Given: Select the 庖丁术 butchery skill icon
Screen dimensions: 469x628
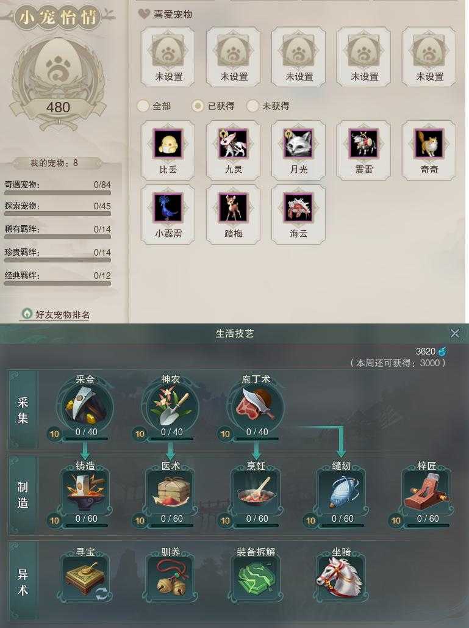Looking at the screenshot, I should 256,407.
